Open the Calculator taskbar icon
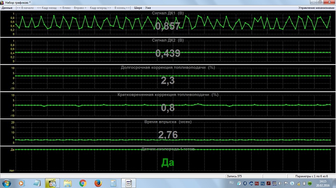Image resolution: width=336 pixels, height=188 pixels. [x=113, y=183]
